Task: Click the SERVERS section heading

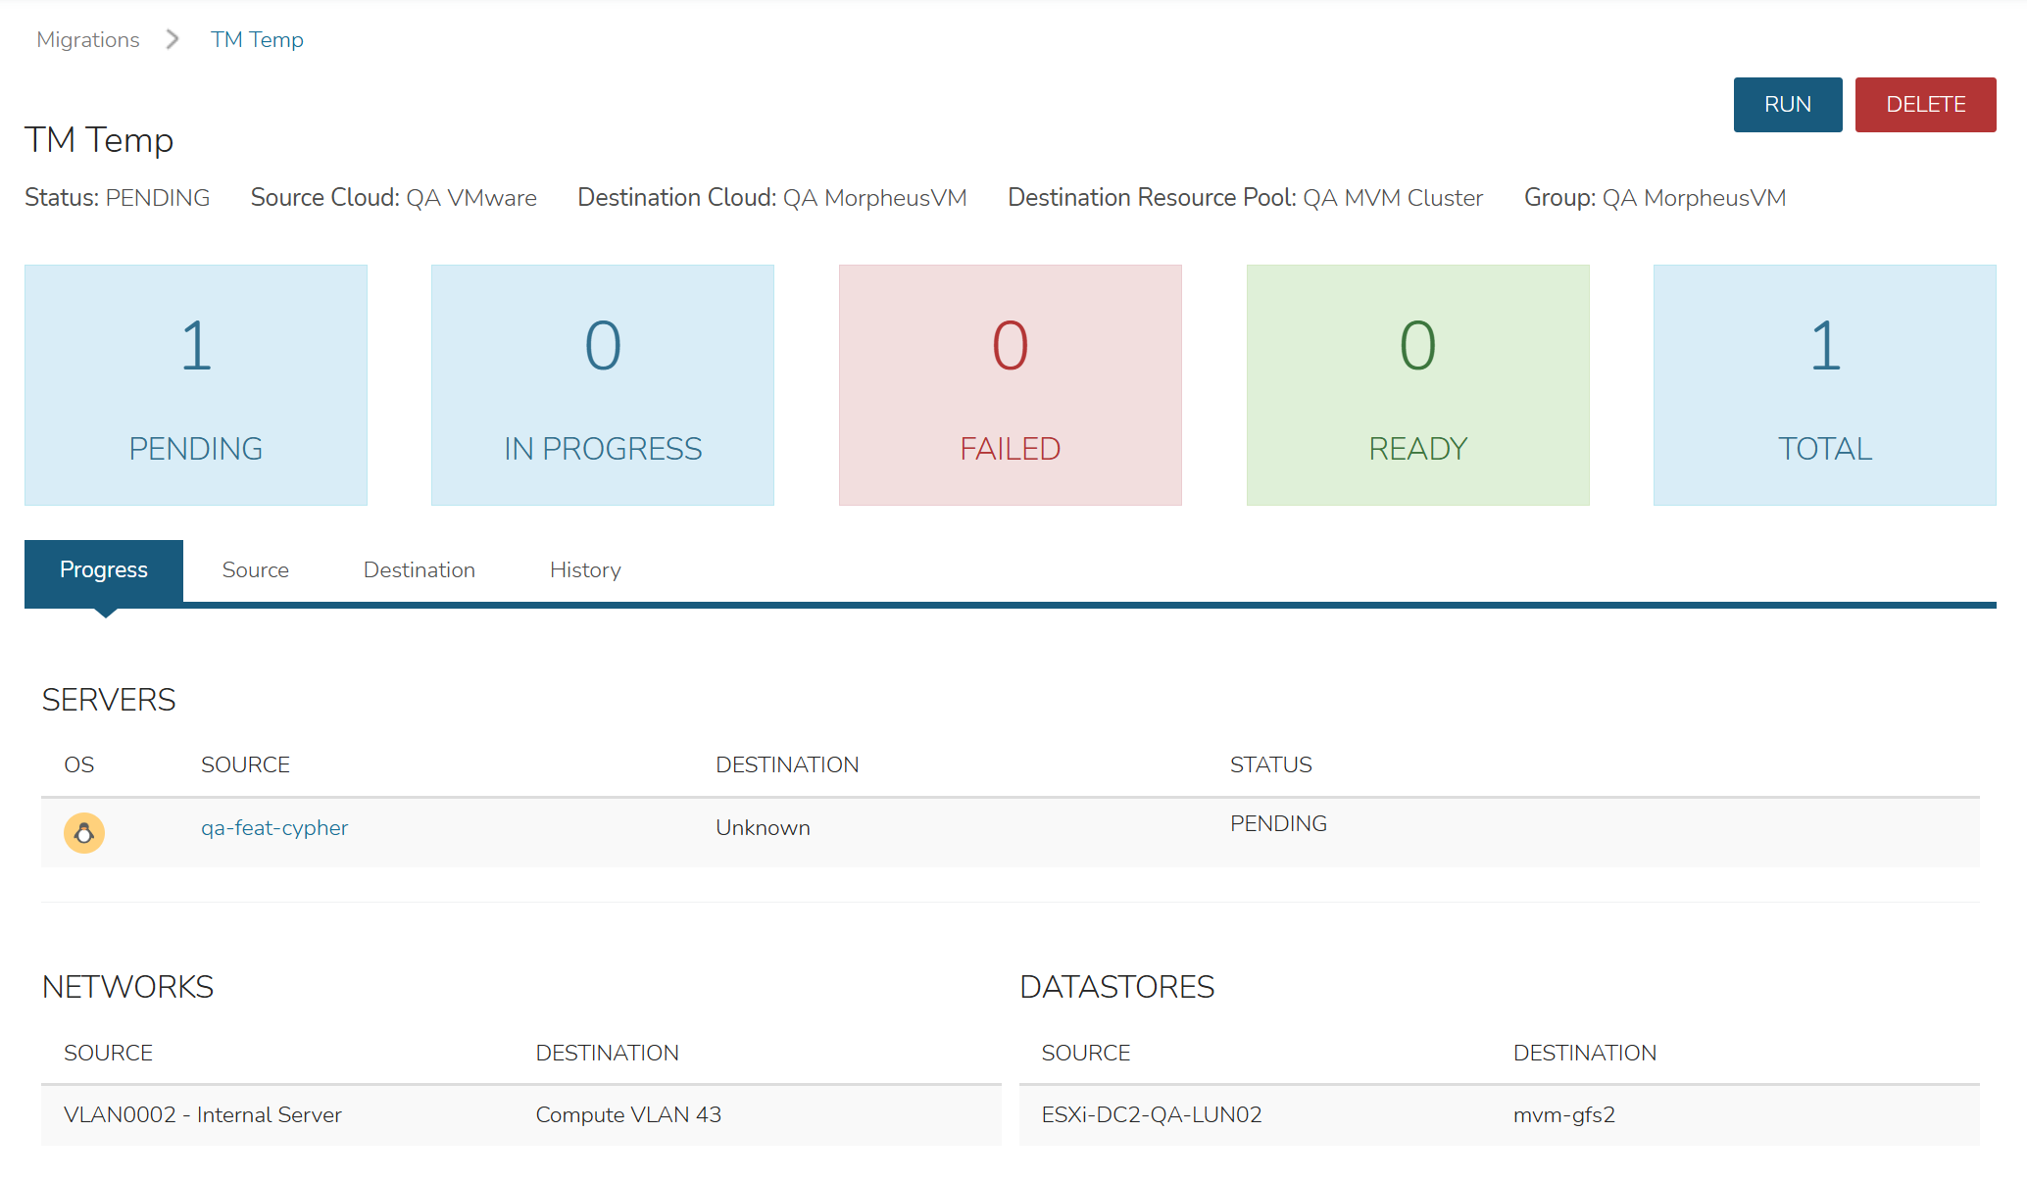Action: tap(109, 700)
